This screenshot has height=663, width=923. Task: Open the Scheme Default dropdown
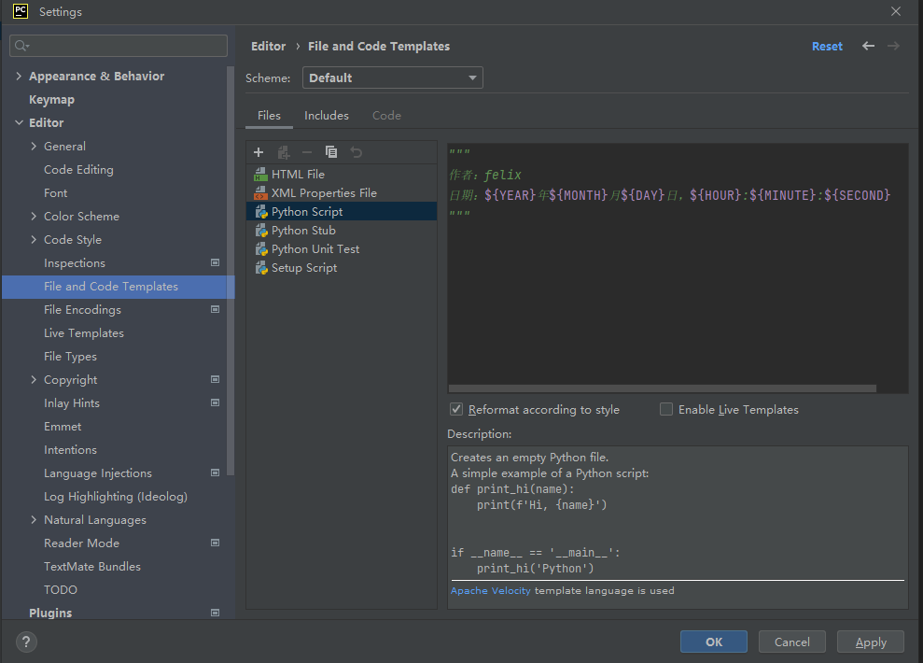392,78
